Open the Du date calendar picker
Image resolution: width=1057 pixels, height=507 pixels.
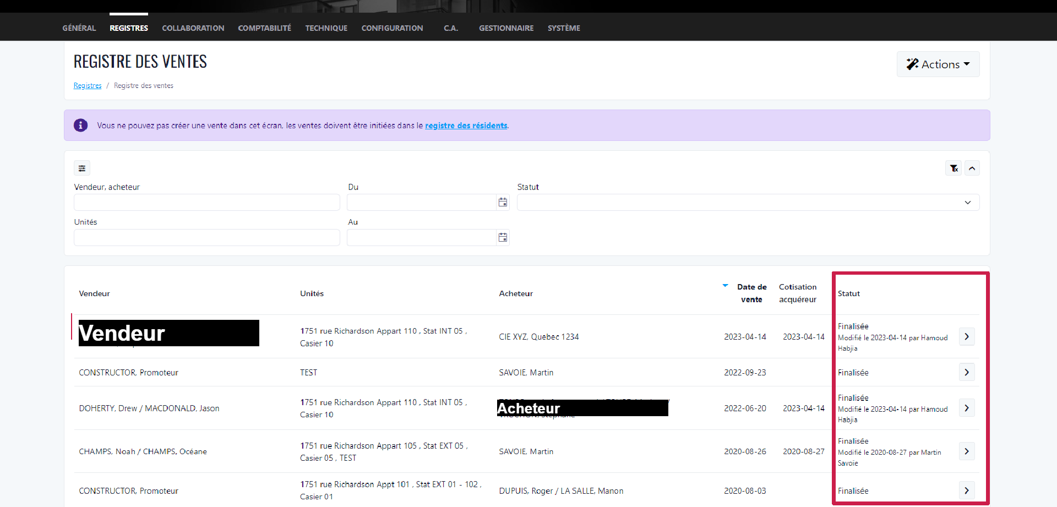[x=503, y=203]
